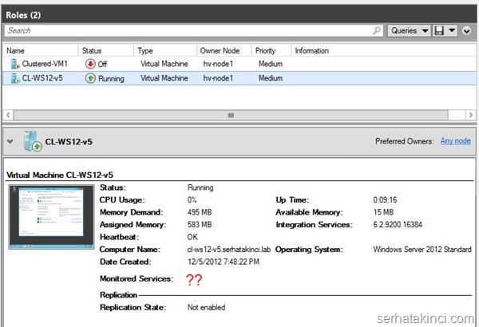479x327 pixels.
Task: Sort by the Priority column header
Action: [x=271, y=51]
